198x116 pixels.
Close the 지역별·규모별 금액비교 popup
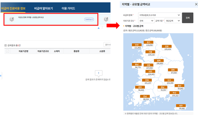pyautogui.click(x=196, y=4)
